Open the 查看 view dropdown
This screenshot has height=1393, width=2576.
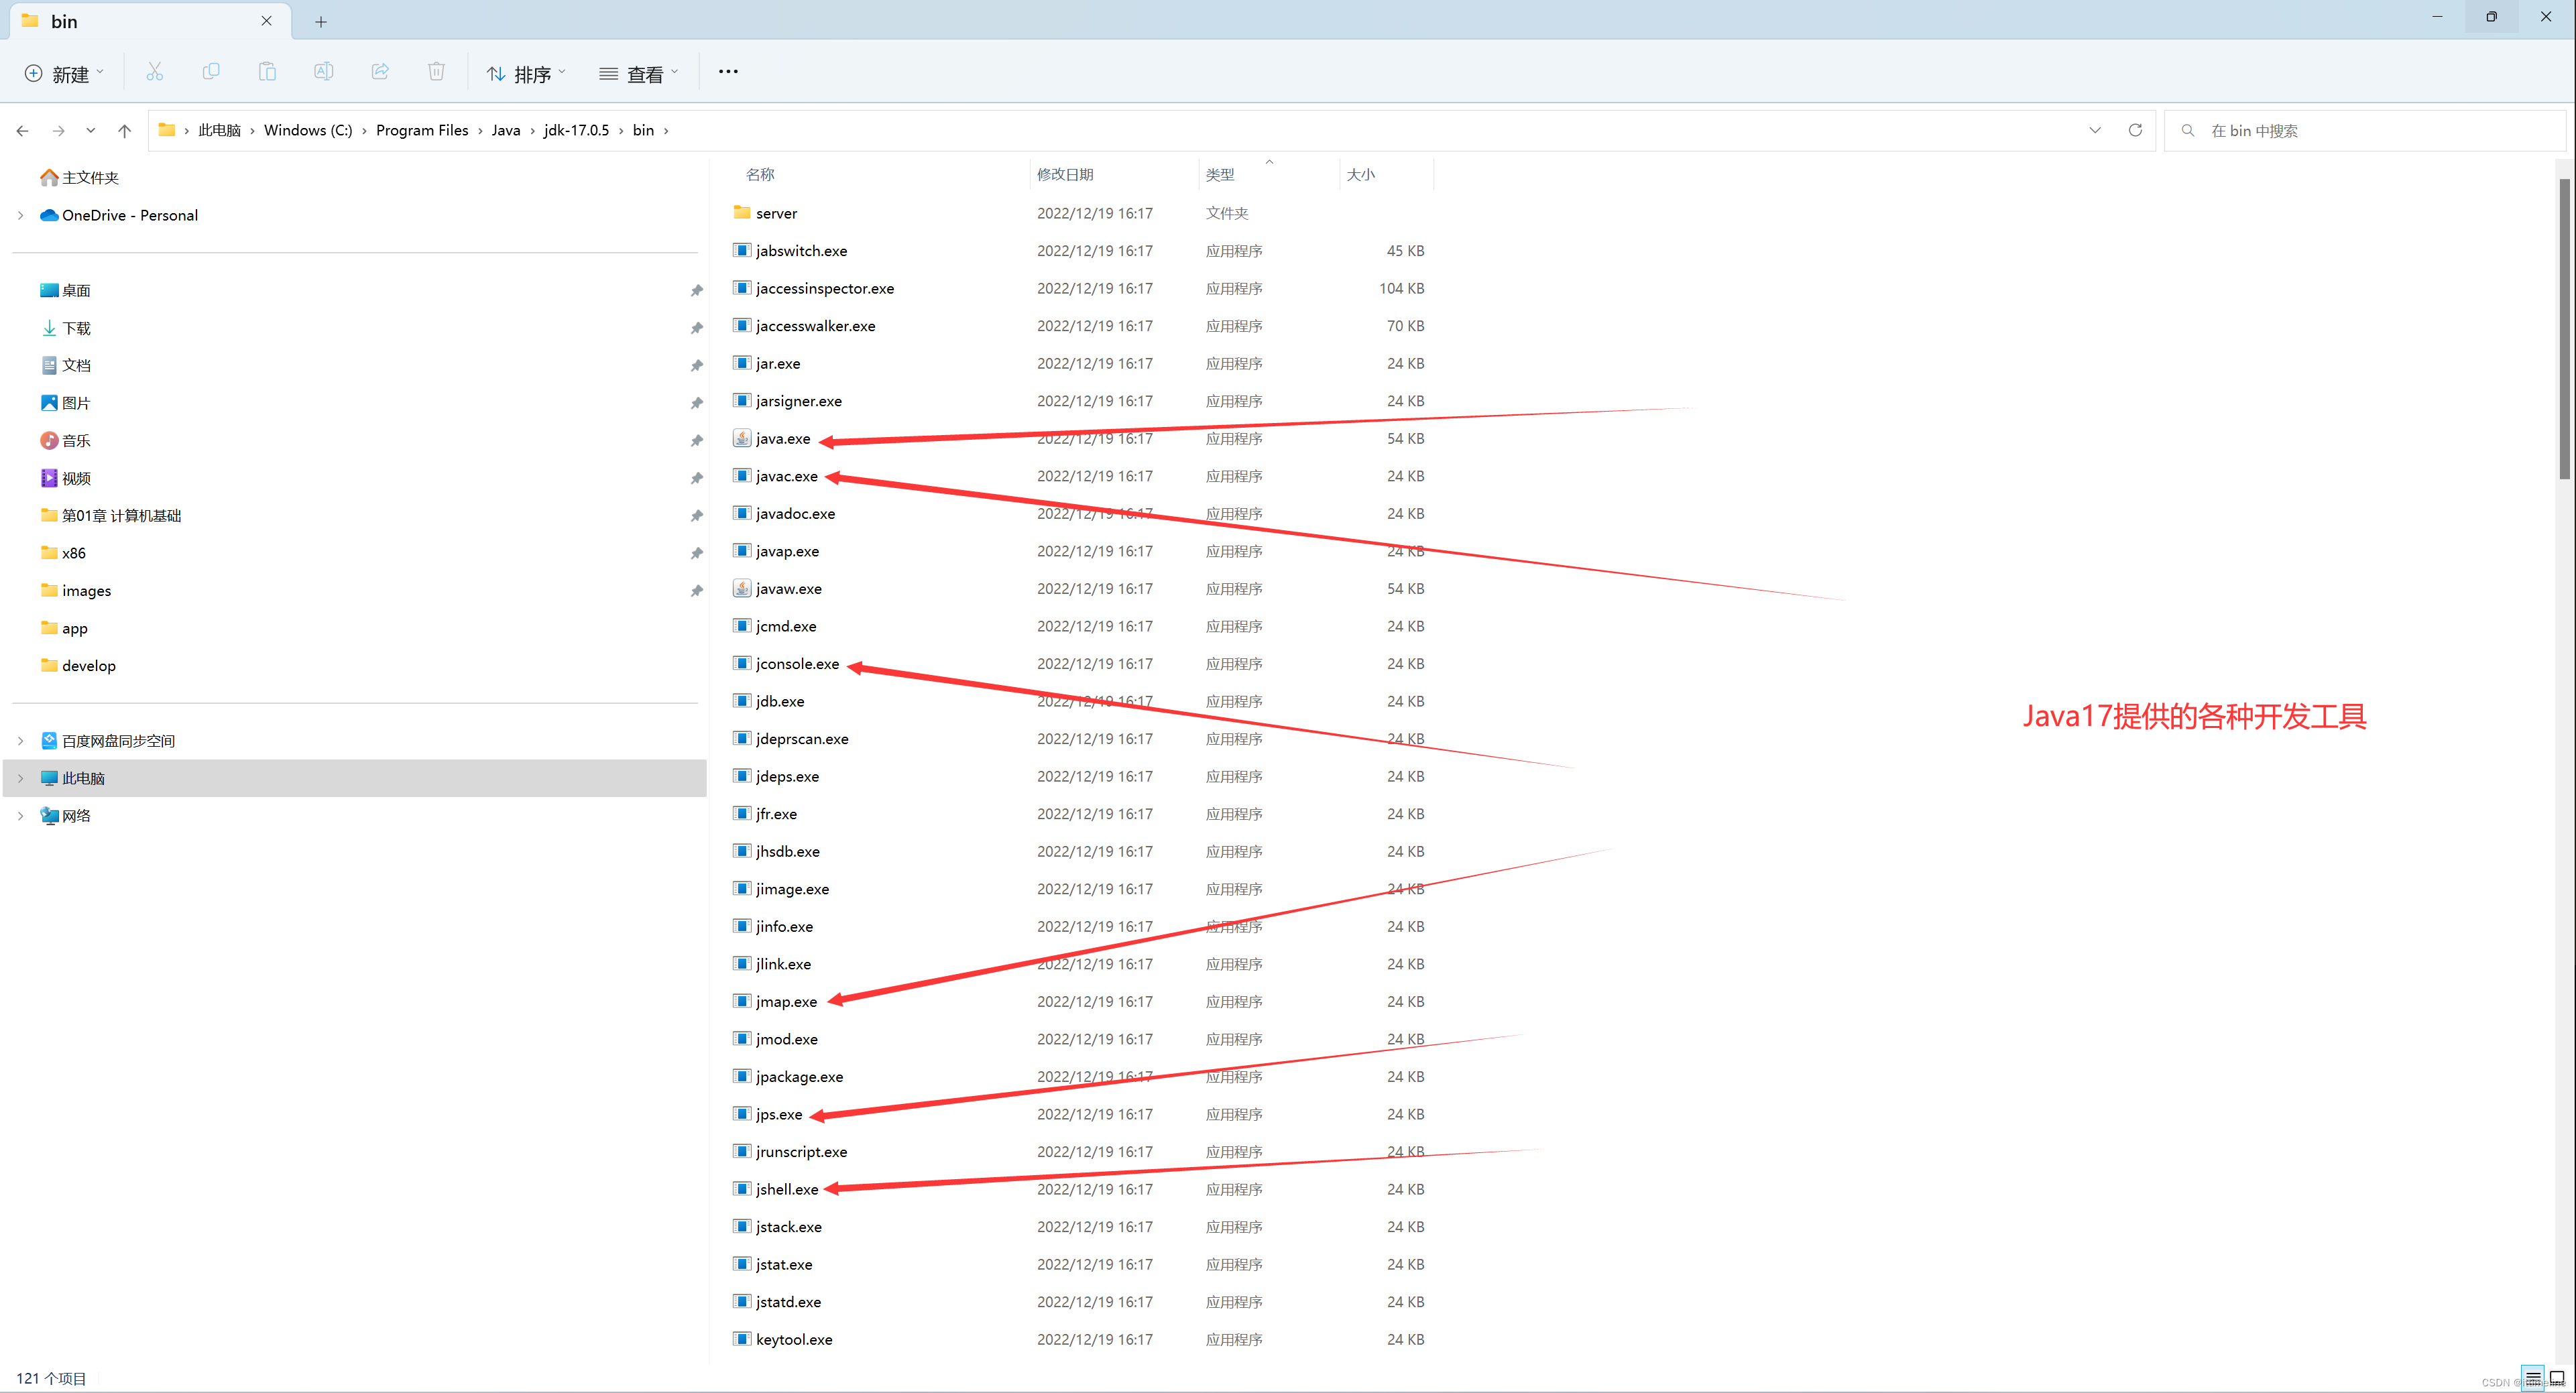(639, 73)
